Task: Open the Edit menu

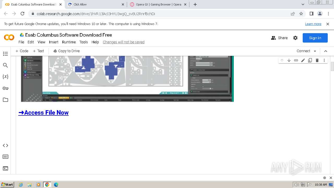Action: (x=31, y=42)
